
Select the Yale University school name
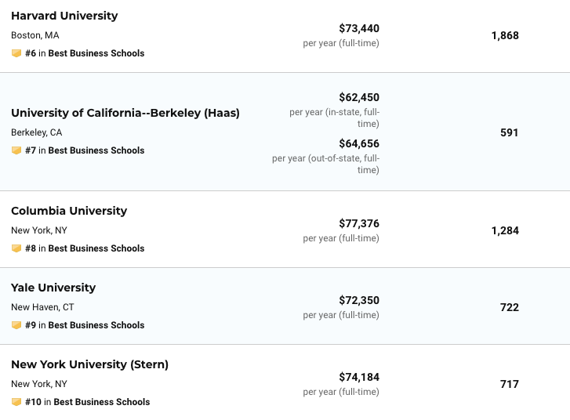coord(53,288)
